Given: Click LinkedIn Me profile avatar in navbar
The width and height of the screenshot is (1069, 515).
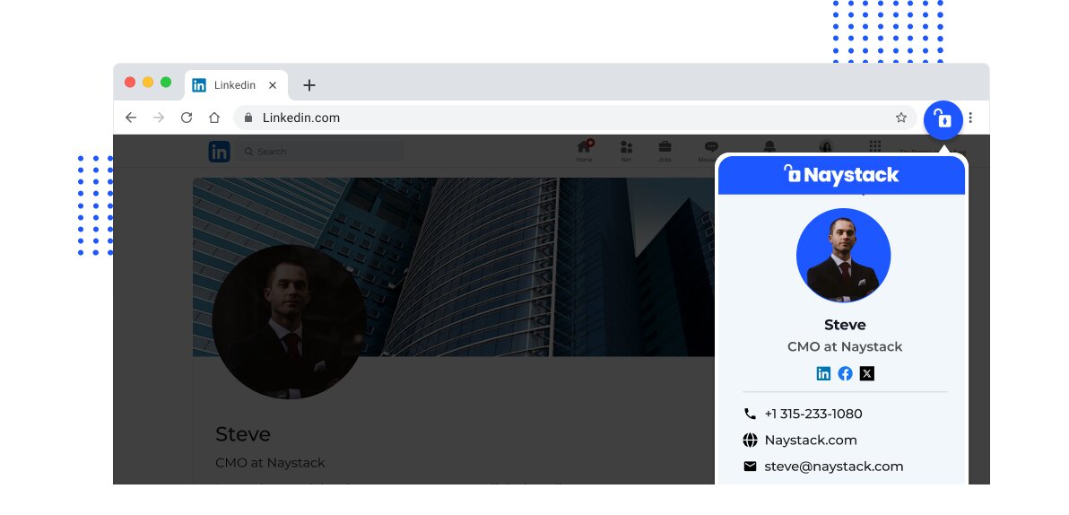Looking at the screenshot, I should click(x=826, y=146).
